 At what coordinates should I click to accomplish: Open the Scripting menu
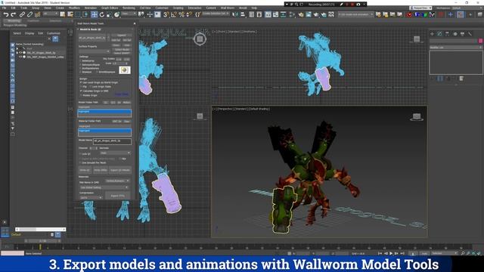tap(178, 8)
